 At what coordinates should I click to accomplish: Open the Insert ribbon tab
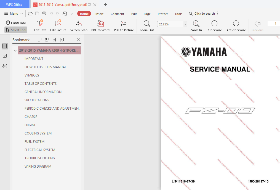[x=99, y=14]
